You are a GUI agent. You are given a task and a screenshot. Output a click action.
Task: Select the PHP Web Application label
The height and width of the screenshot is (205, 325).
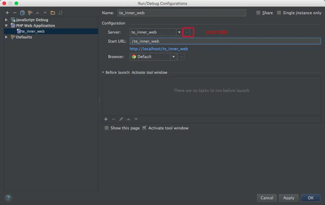(36, 26)
